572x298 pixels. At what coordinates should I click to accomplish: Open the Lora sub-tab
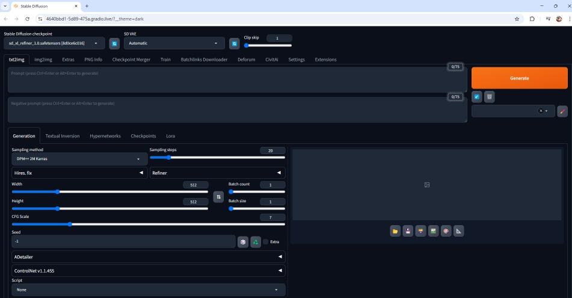(x=170, y=136)
